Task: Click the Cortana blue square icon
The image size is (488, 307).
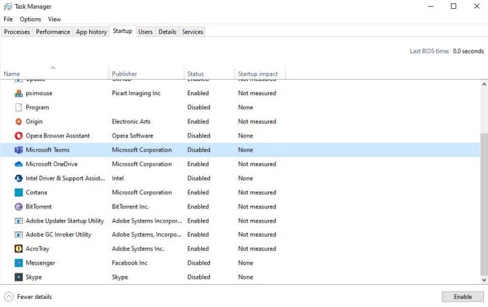Action: pos(19,192)
